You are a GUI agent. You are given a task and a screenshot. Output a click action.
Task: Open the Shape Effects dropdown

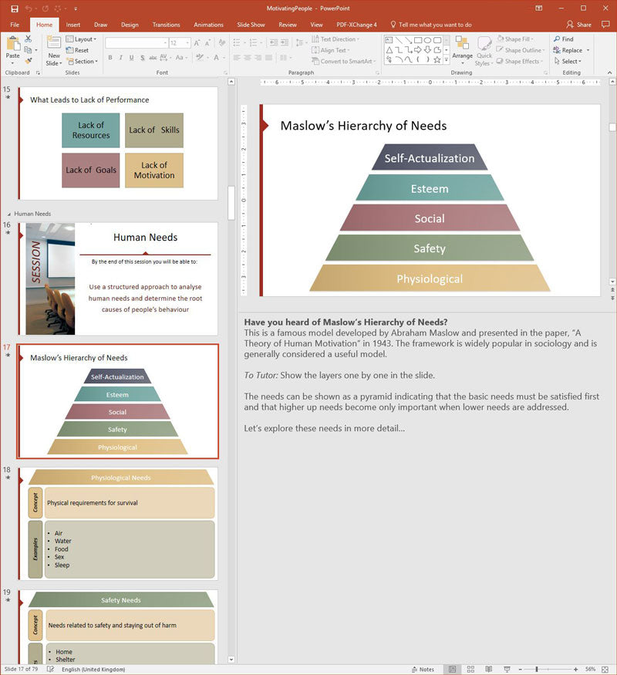[x=519, y=62]
